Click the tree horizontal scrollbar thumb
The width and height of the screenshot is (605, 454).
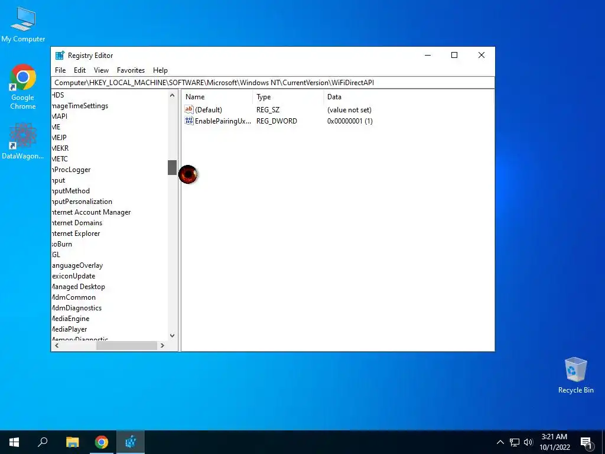126,345
